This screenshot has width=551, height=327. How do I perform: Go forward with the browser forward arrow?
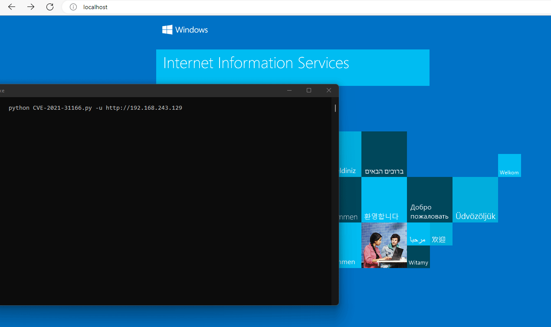[x=31, y=7]
